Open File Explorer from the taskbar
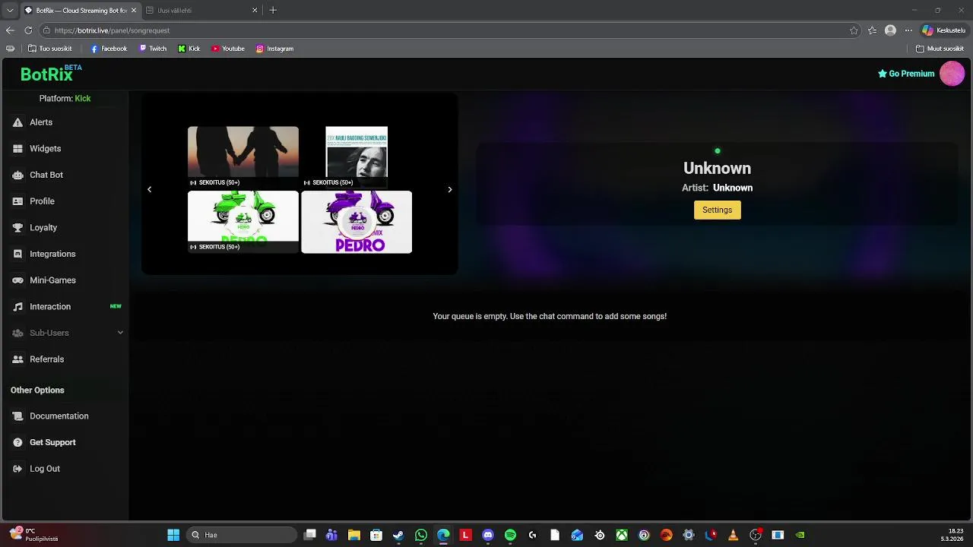Screen dimensions: 973x547 354,535
